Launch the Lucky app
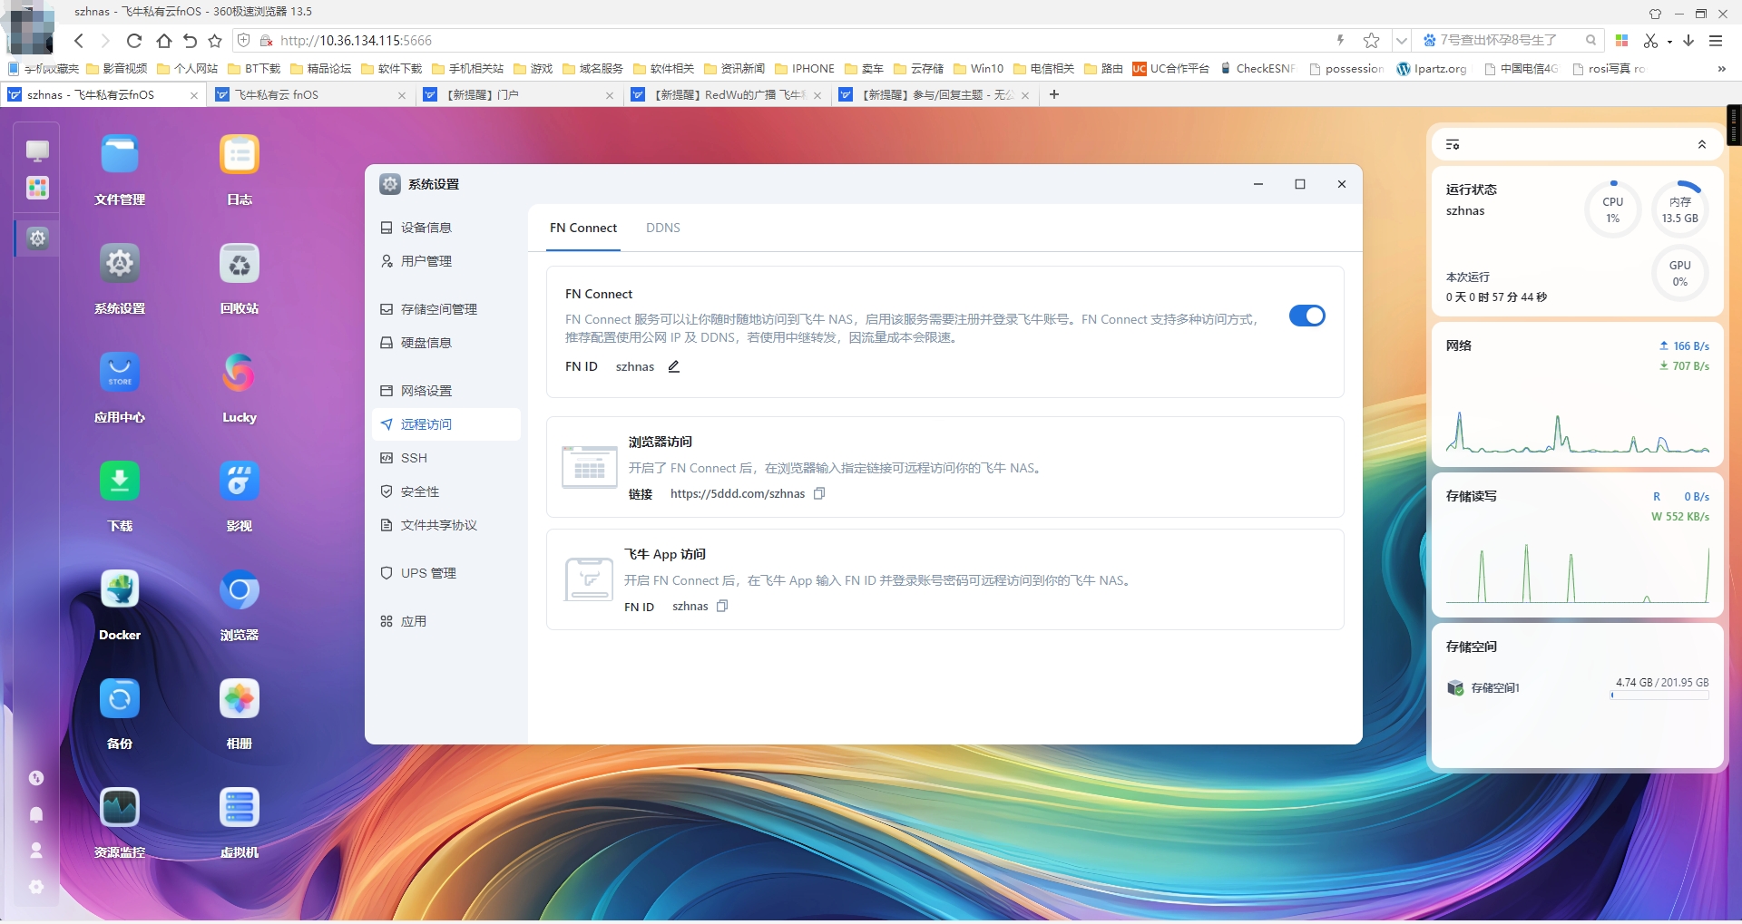 pyautogui.click(x=240, y=373)
